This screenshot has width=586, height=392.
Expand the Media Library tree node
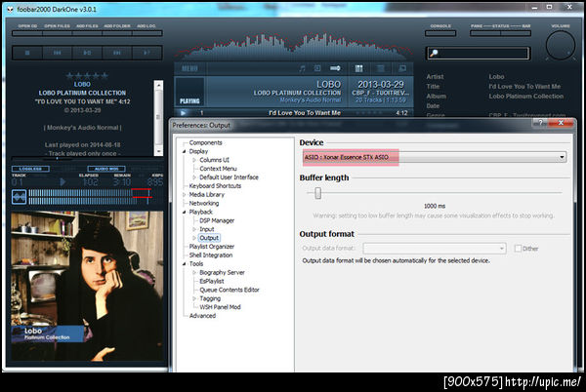[184, 195]
